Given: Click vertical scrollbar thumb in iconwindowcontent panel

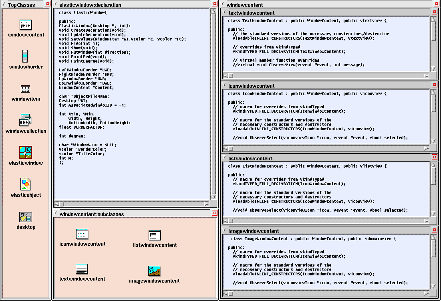Looking at the screenshot, I should [433, 104].
